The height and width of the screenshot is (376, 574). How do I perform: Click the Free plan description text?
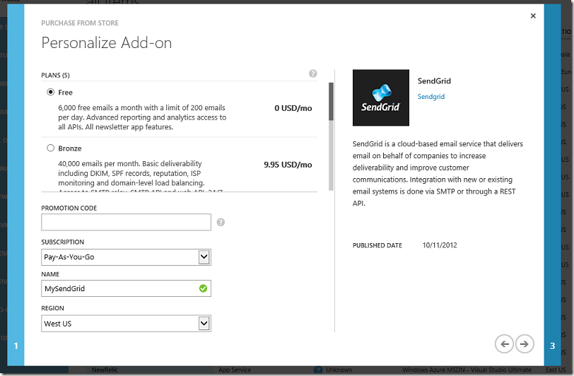[x=142, y=117]
